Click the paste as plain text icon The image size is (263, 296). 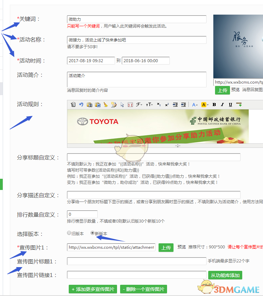[89, 105]
